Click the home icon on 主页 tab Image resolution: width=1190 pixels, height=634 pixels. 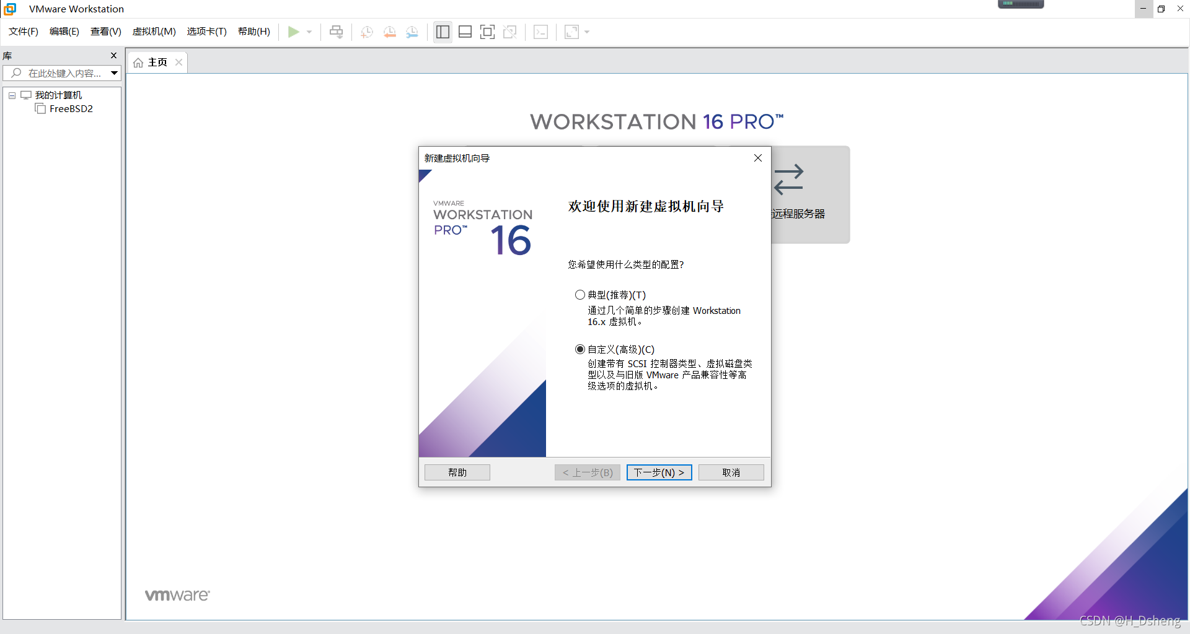[138, 63]
